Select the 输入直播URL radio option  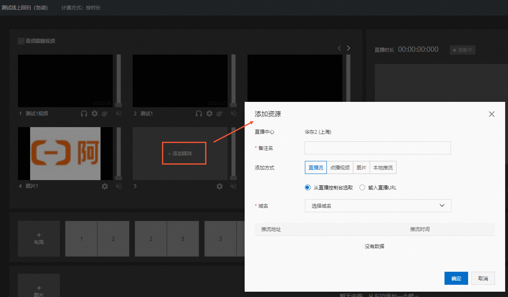pos(362,187)
